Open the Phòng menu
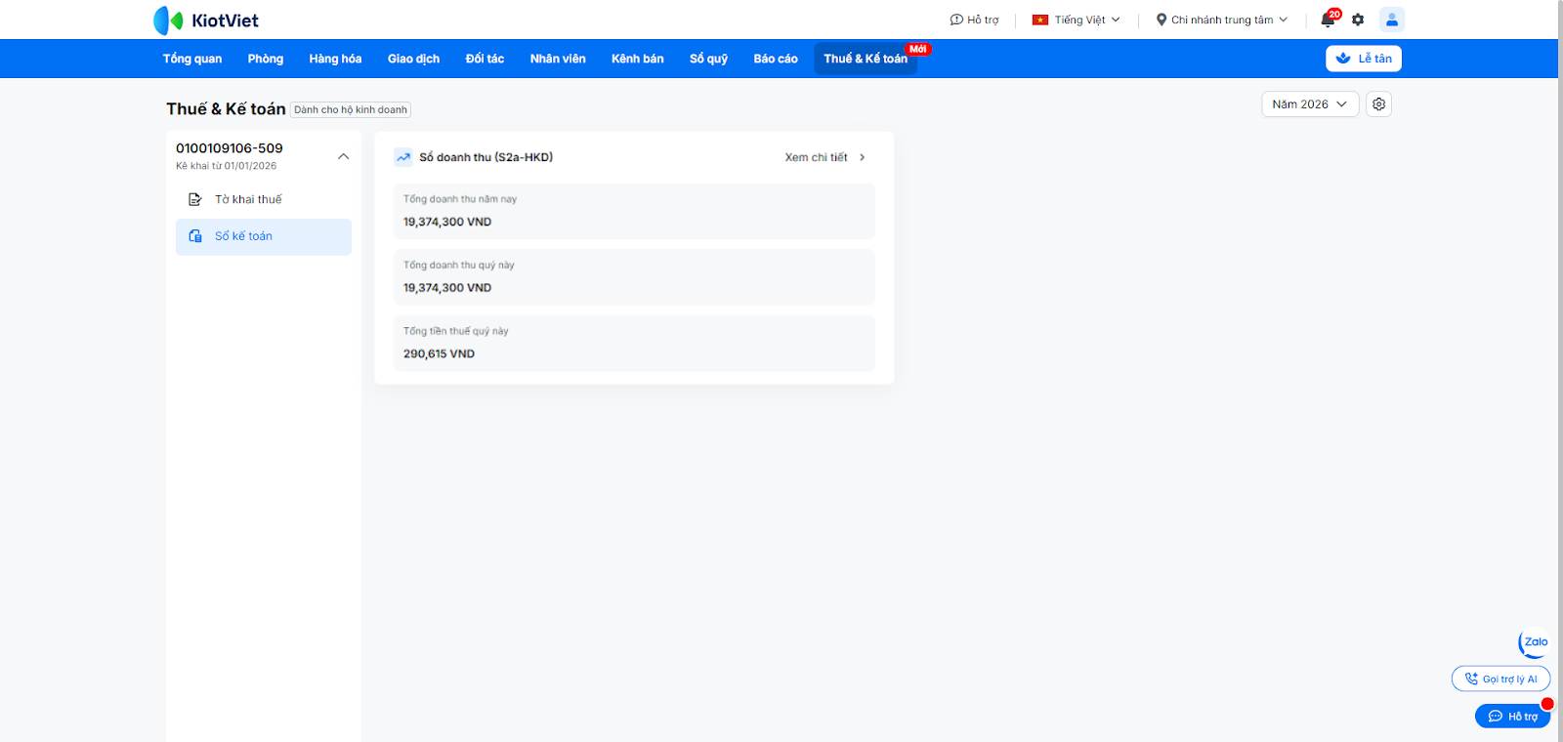The width and height of the screenshot is (1563, 742). click(x=266, y=59)
